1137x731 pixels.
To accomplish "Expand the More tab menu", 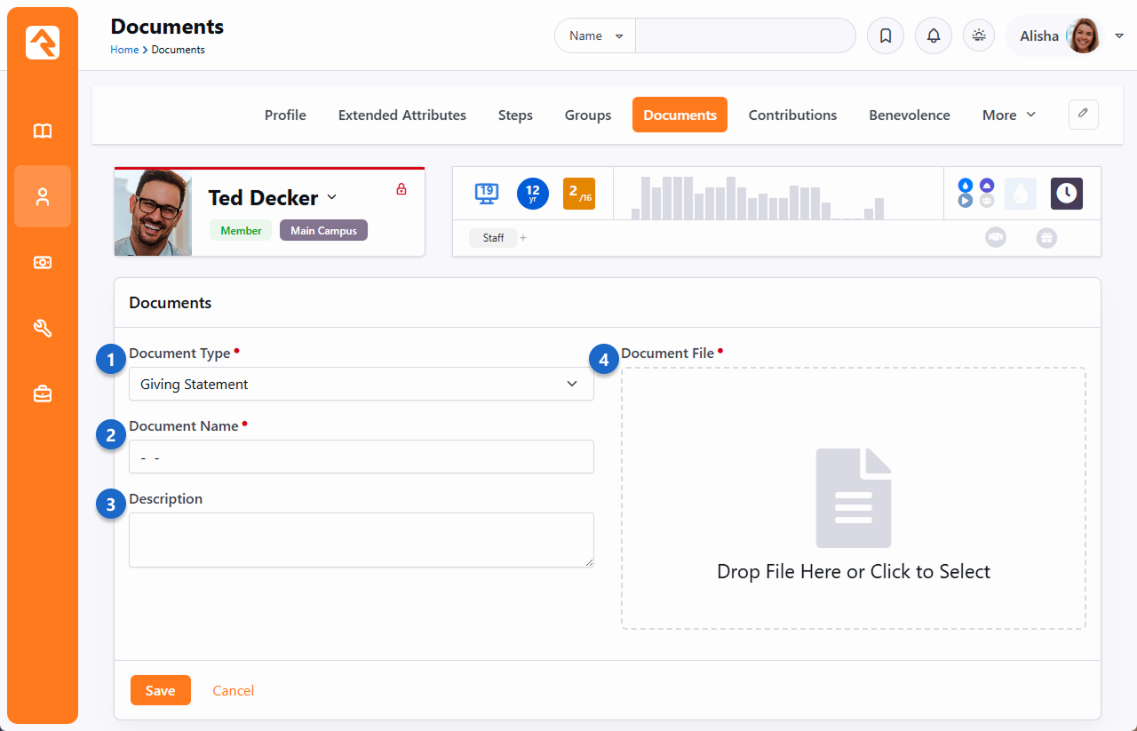I will coord(1009,115).
